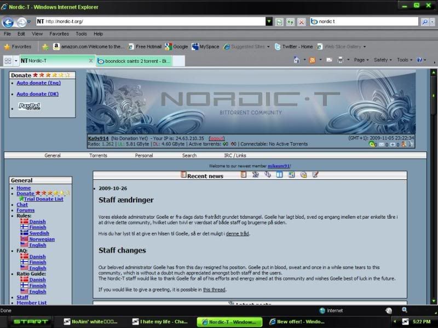The image size is (438, 328).
Task: Open the recent pages dropdown beside Forward
Action: [29, 22]
